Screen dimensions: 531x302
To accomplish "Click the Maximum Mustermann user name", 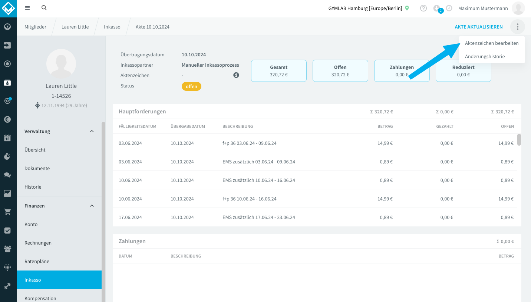I will coord(483,8).
